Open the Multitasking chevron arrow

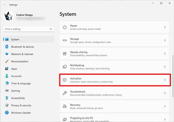[165, 67]
